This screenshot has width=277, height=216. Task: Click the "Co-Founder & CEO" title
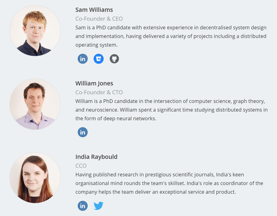click(x=99, y=19)
